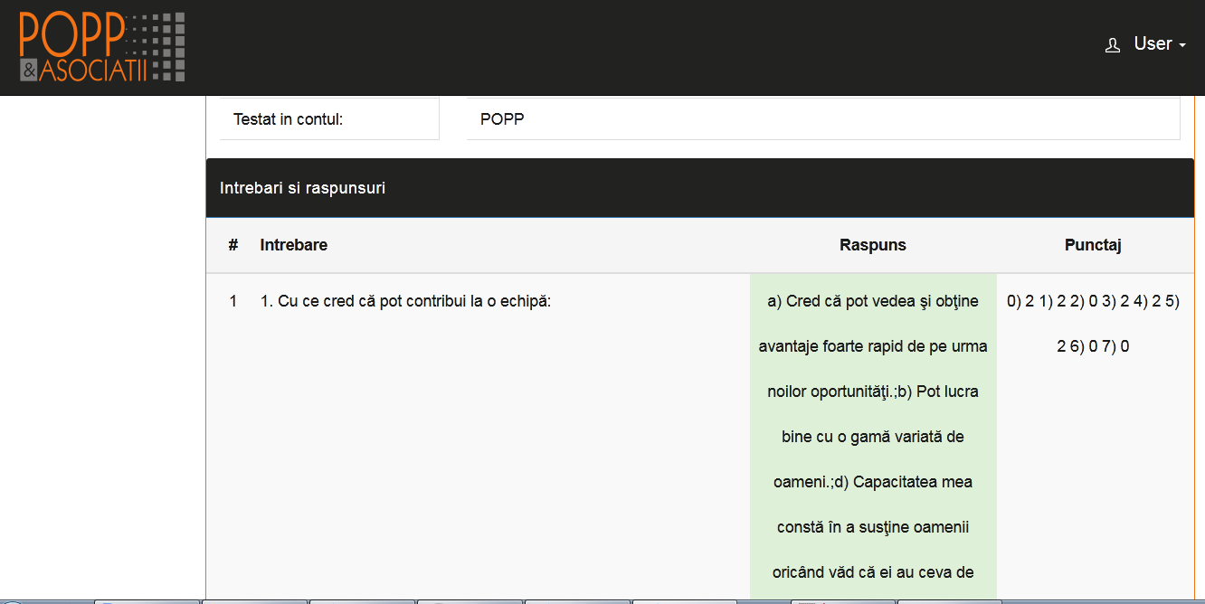Expand the caret next to User

point(1182,46)
